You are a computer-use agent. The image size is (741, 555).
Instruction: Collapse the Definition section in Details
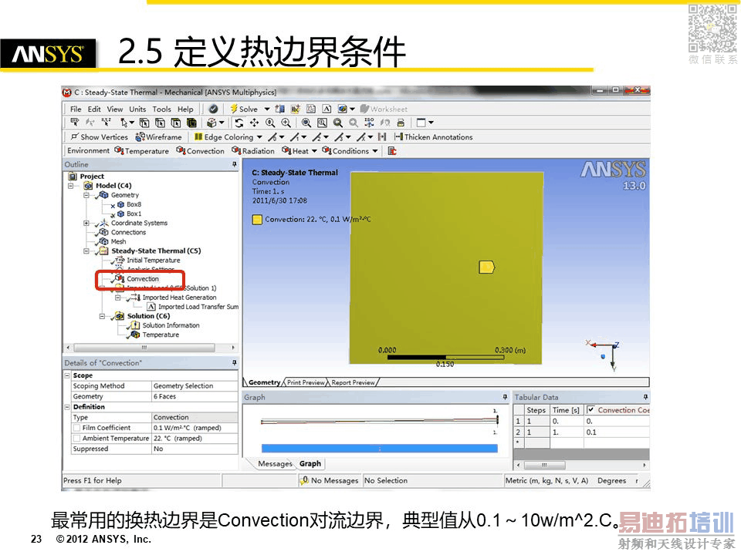pos(67,407)
